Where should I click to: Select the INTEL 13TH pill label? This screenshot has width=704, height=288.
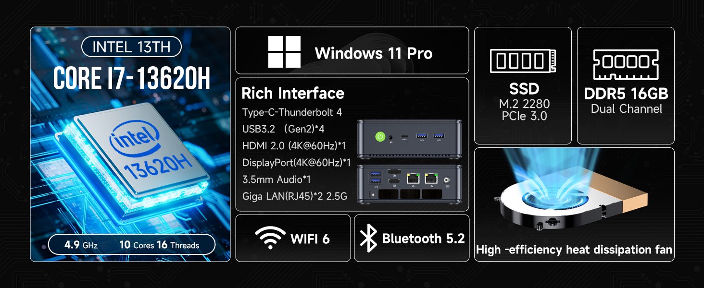pos(131,47)
